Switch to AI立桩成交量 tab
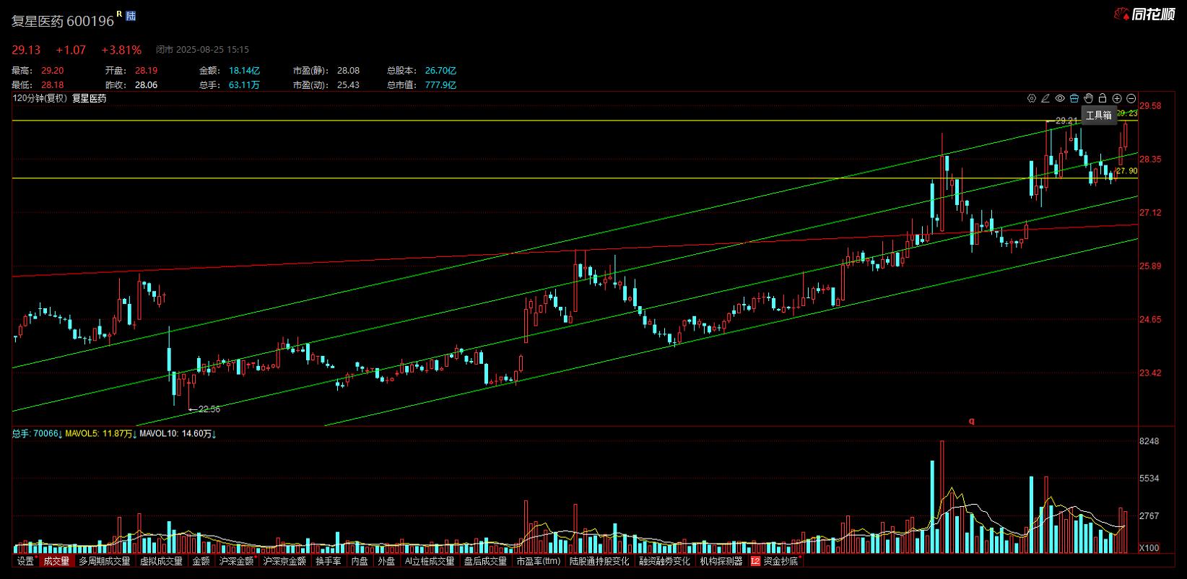The image size is (1187, 579). (430, 561)
